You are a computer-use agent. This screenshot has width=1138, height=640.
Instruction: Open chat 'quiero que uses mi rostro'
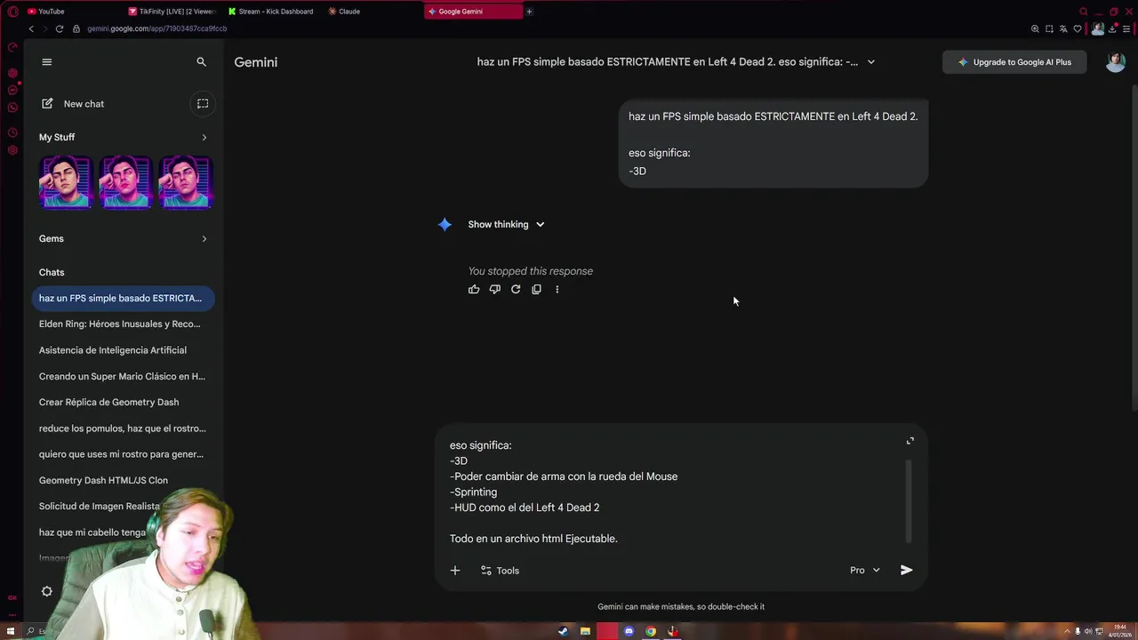120,454
